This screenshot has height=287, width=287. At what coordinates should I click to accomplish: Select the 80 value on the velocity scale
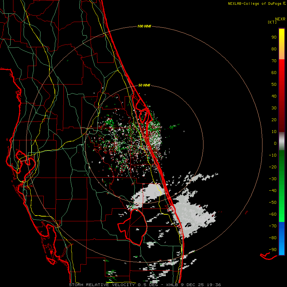(274, 49)
